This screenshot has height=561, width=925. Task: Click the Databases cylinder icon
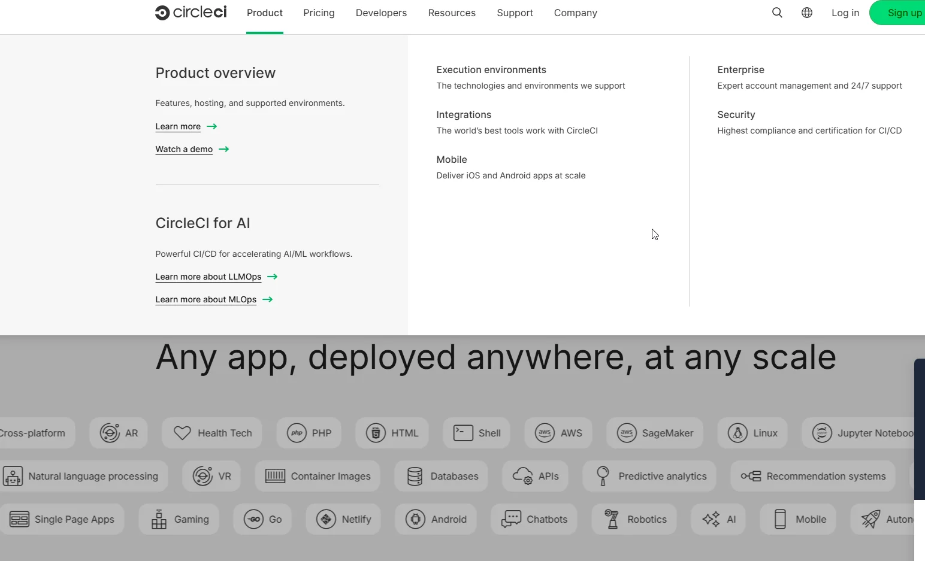415,476
